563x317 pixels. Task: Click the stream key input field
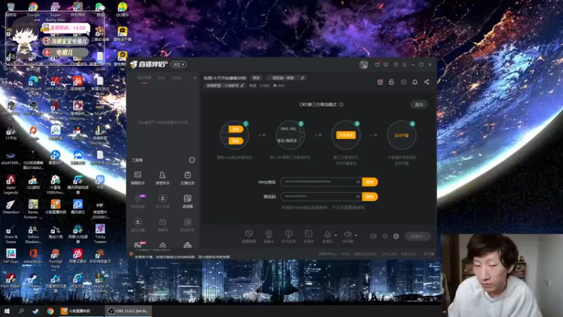[x=321, y=197]
